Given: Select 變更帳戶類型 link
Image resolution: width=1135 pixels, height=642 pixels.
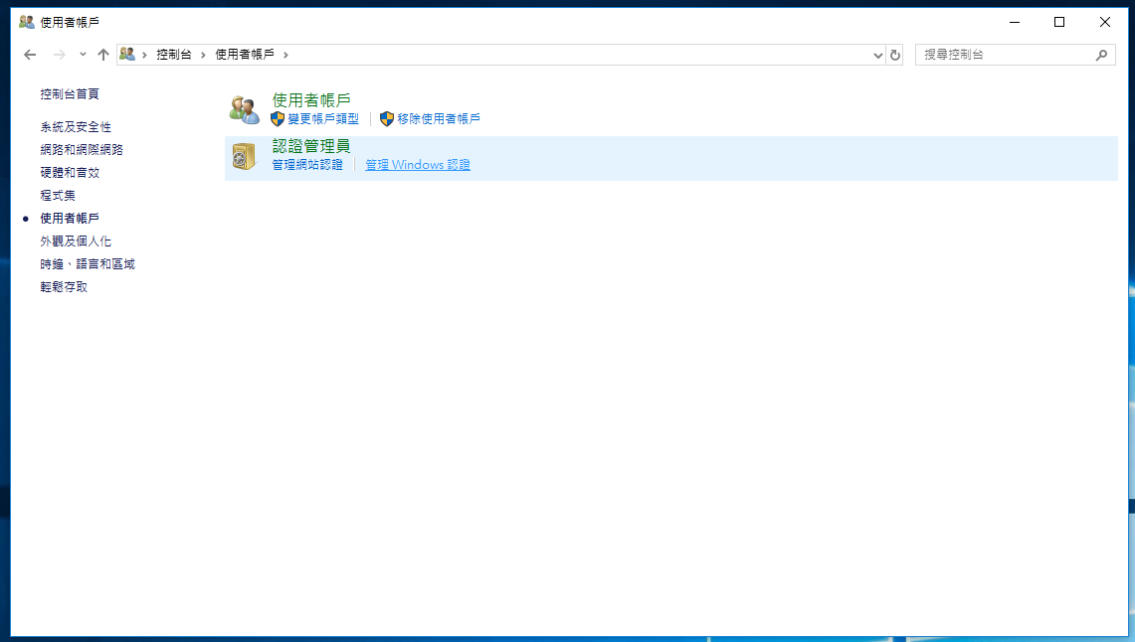Looking at the screenshot, I should coord(323,119).
